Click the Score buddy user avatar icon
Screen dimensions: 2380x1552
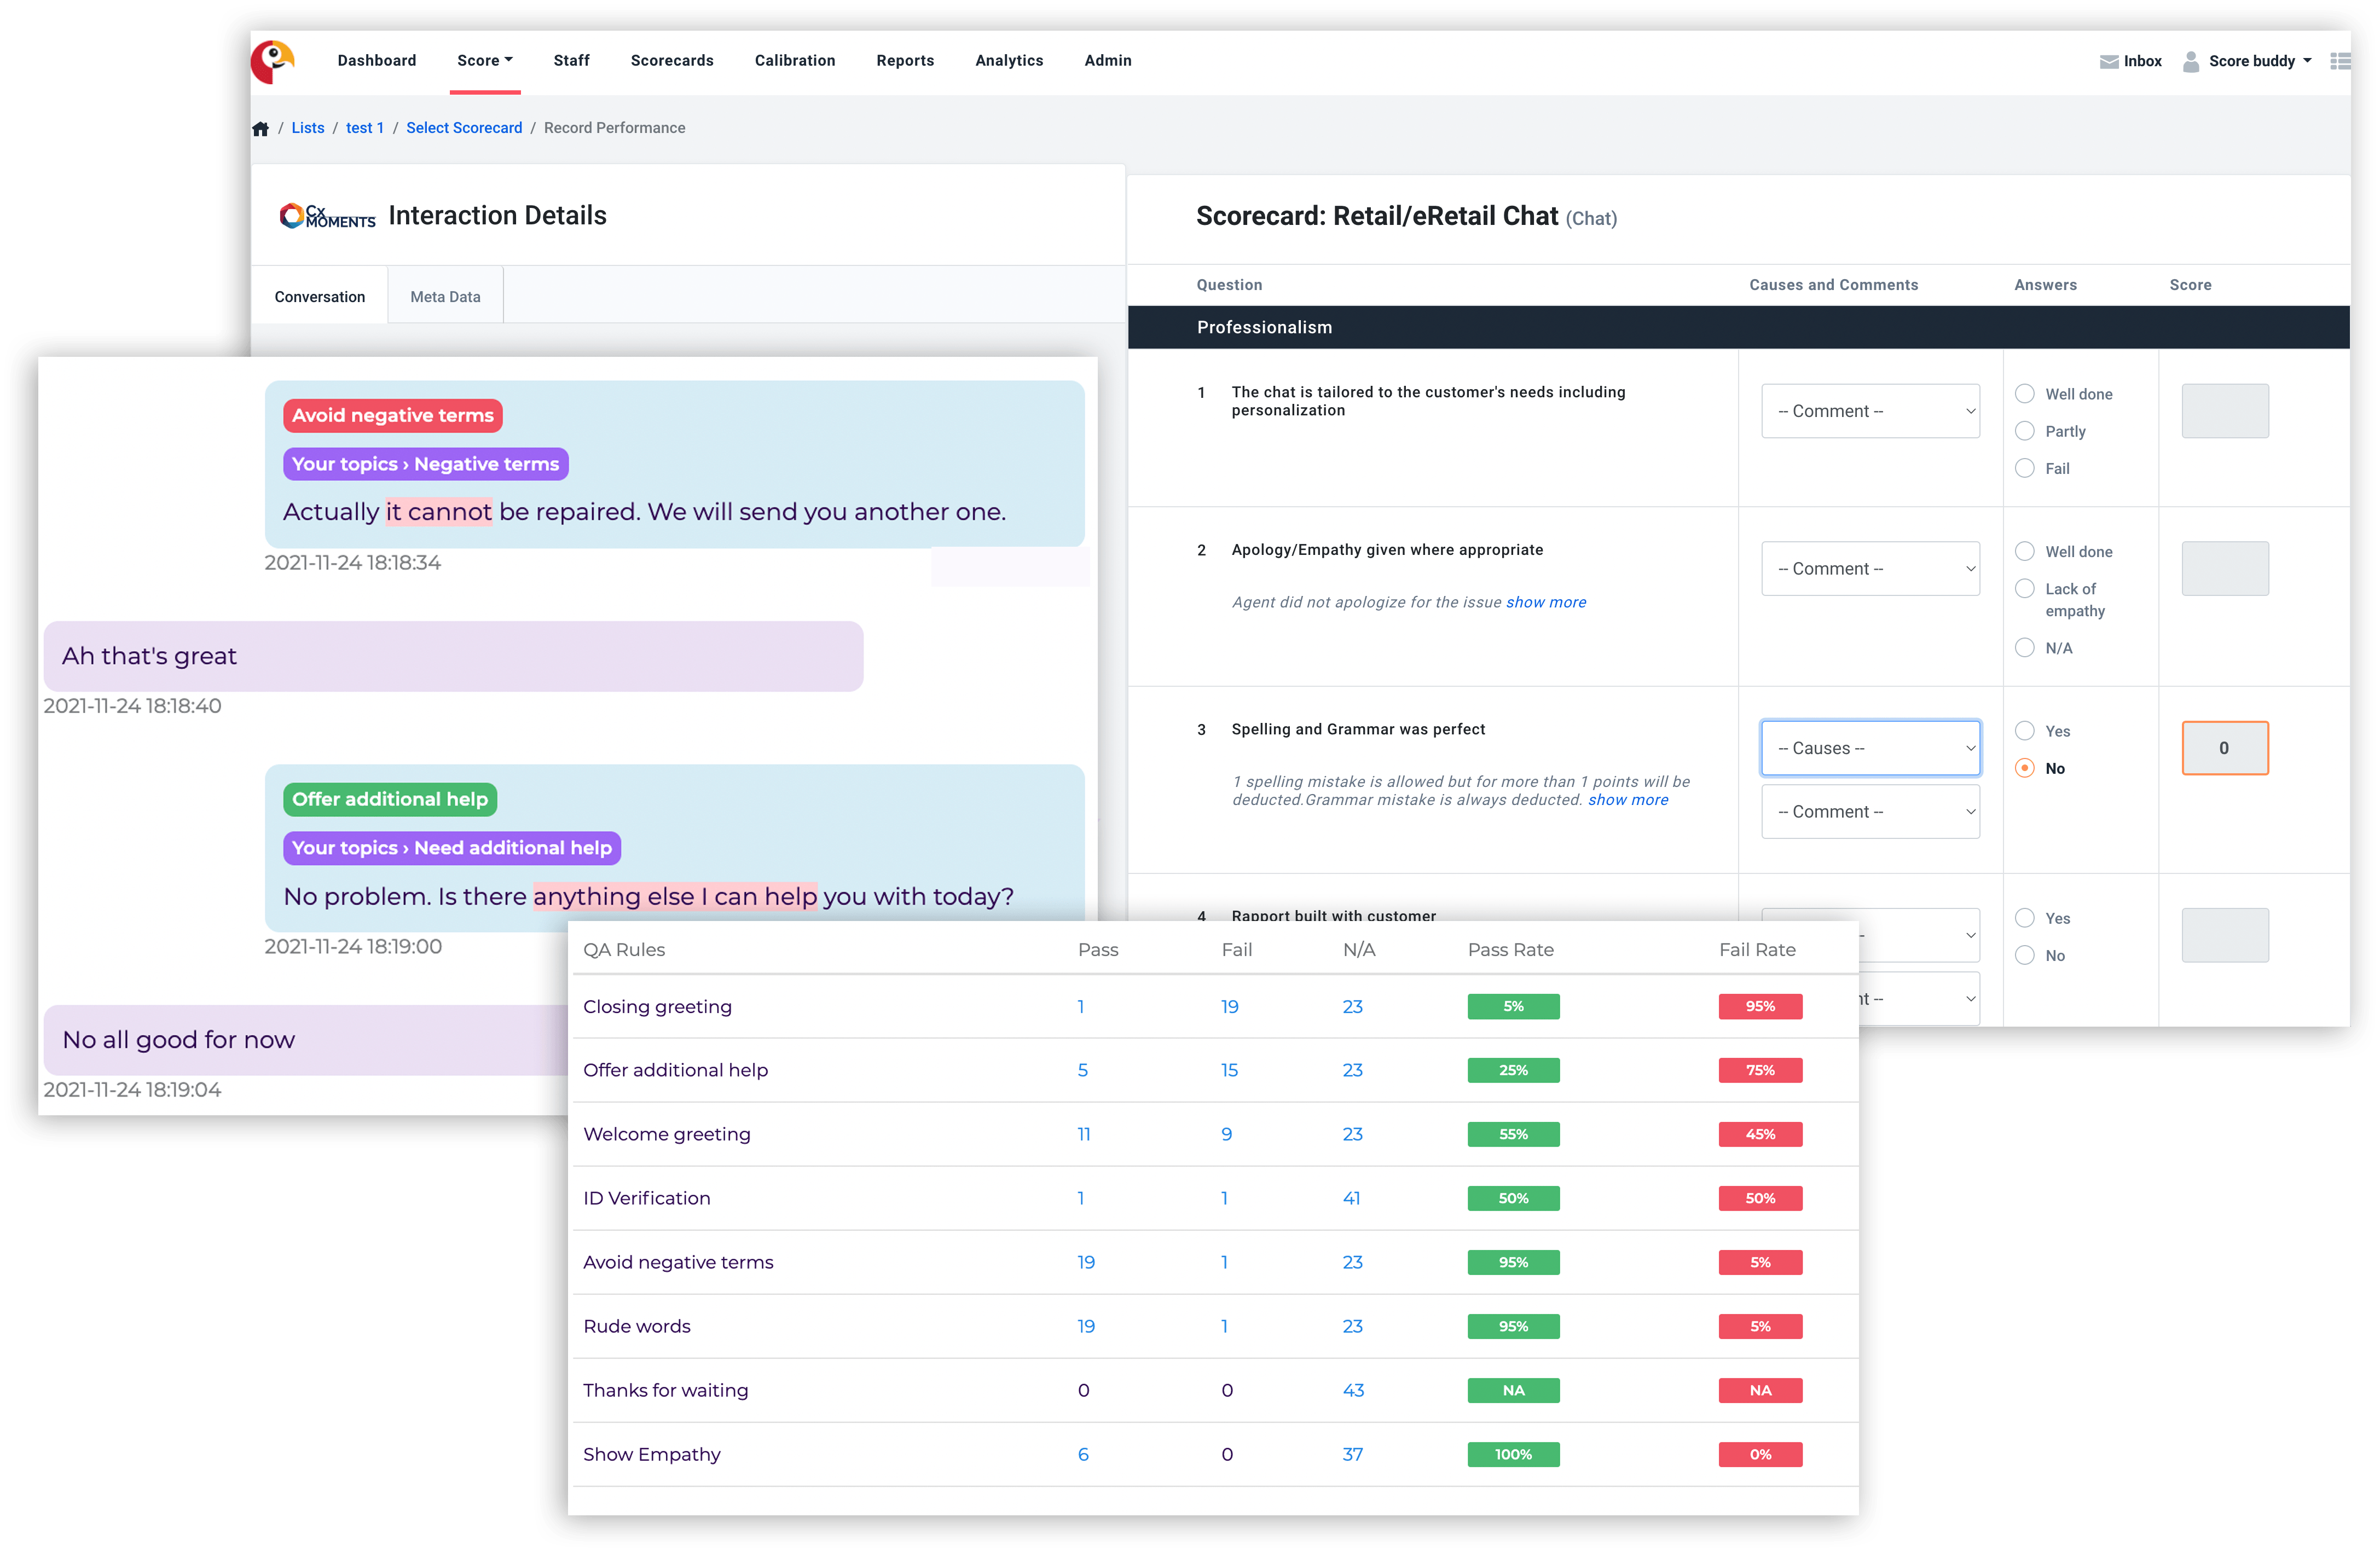(2190, 61)
